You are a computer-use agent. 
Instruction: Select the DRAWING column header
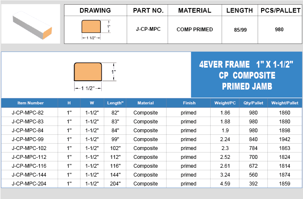coord(95,11)
